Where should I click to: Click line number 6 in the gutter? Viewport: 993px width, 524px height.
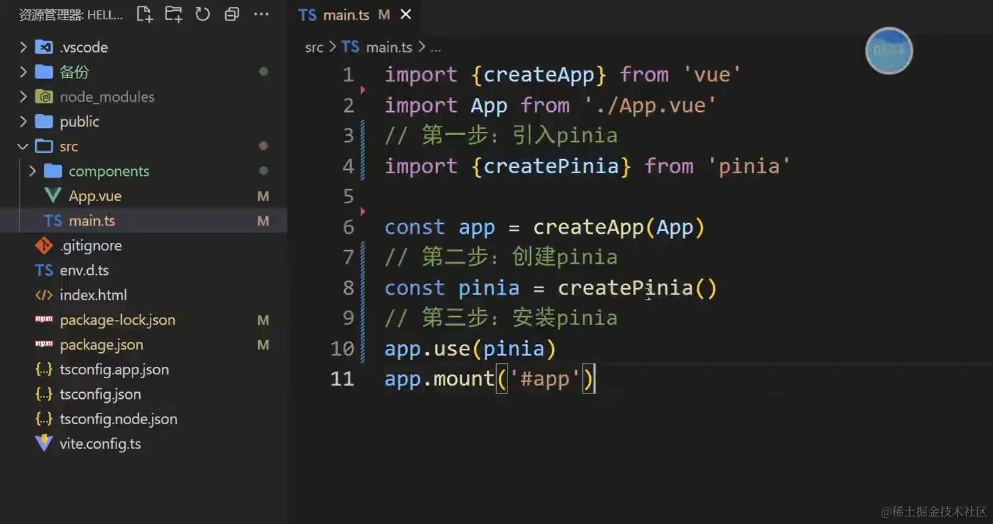tap(348, 227)
